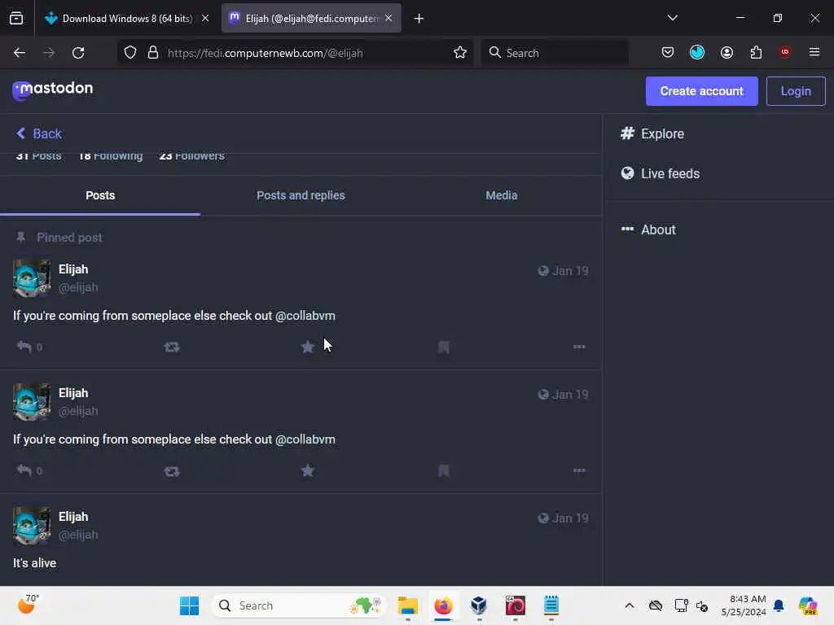Favorite the second collabvm post

(x=307, y=471)
